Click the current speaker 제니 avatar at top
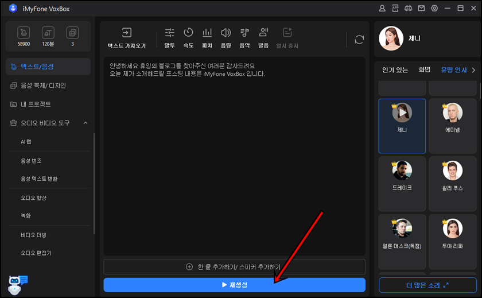Screen dimensions: 482x298 (391, 38)
